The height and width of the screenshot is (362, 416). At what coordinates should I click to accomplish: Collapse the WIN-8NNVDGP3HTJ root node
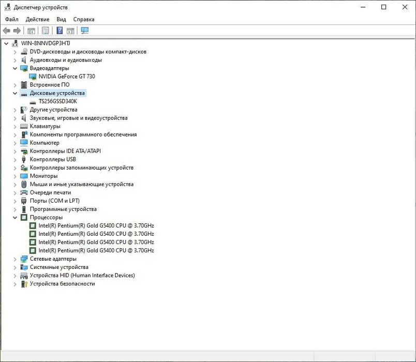6,43
